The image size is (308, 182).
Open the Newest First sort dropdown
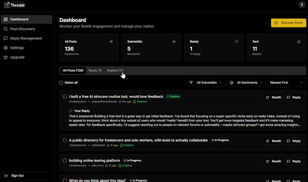287,83
